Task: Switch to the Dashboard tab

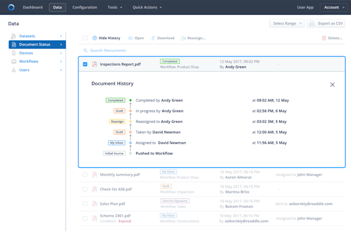Action: pyautogui.click(x=33, y=8)
